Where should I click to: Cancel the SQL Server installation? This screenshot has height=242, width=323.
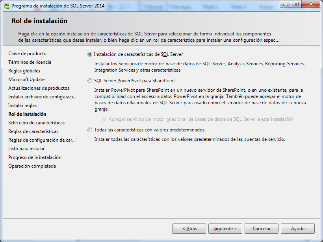262,229
